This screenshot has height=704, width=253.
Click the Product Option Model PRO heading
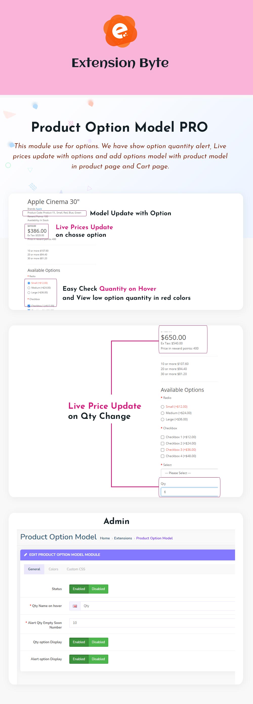[119, 127]
